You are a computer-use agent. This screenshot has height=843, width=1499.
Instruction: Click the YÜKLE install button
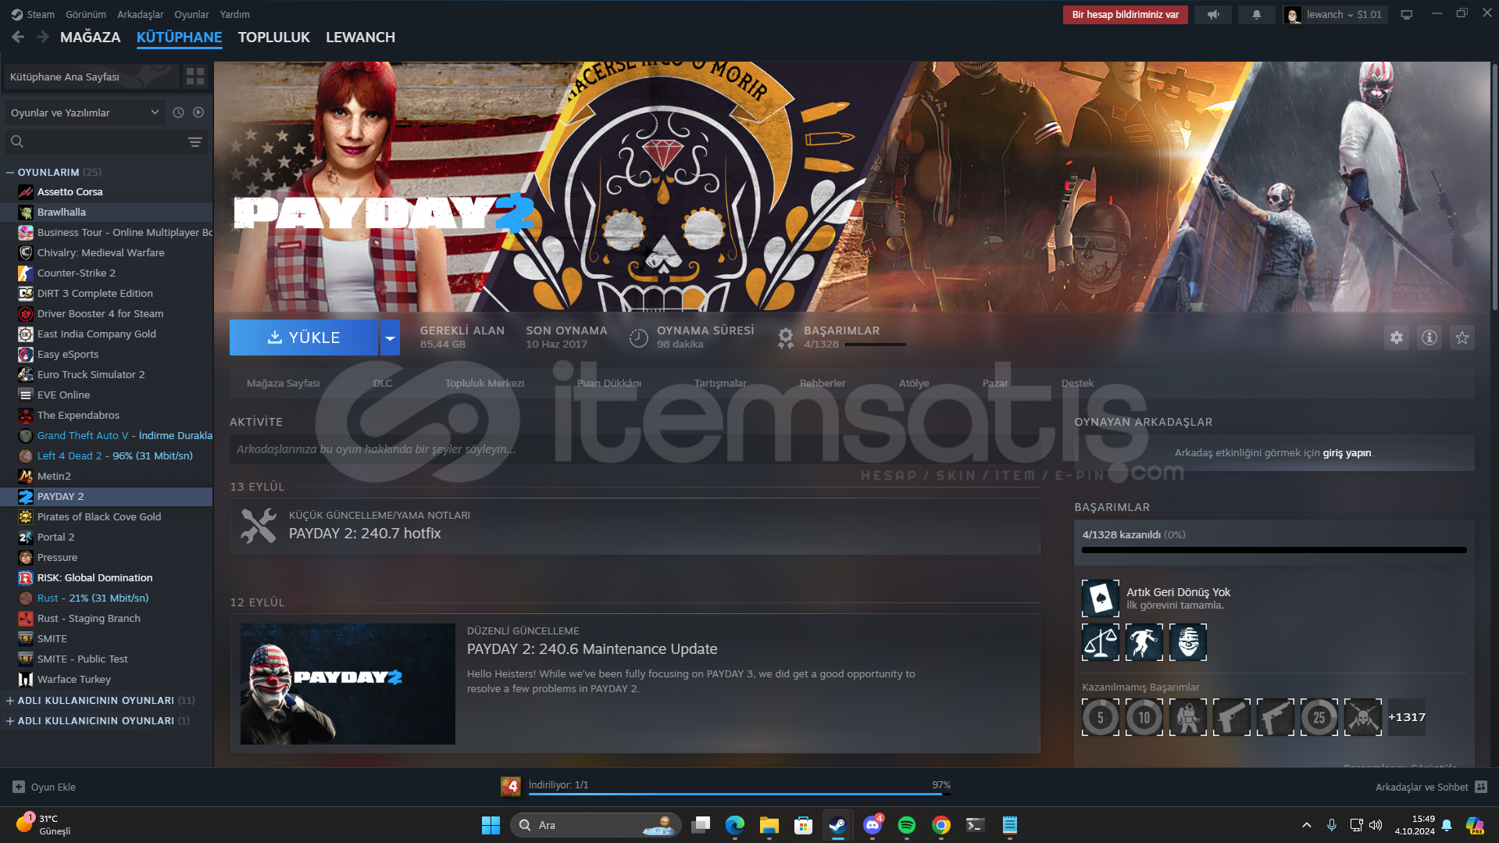tap(304, 338)
